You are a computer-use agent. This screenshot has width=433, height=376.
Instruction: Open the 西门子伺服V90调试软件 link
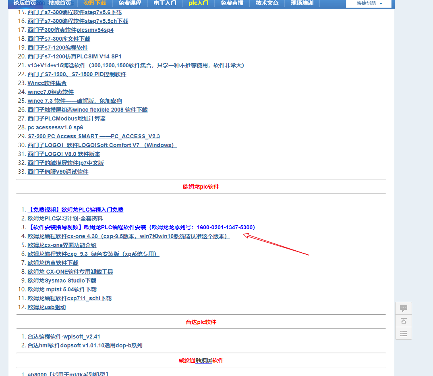(x=58, y=172)
